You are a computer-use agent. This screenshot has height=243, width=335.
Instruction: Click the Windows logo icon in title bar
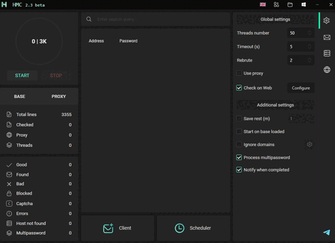pyautogui.click(x=303, y=4)
